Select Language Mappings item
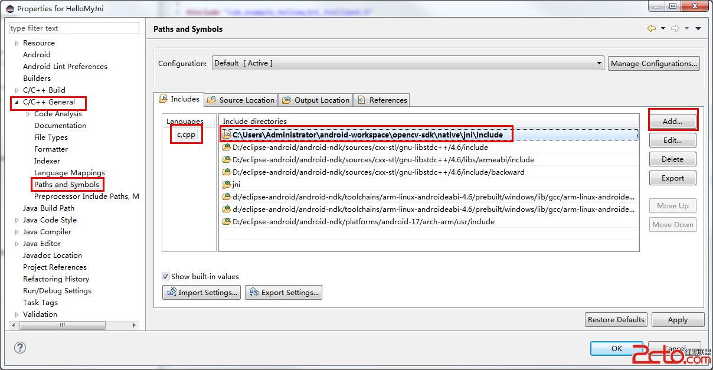This screenshot has height=370, width=713. [70, 173]
